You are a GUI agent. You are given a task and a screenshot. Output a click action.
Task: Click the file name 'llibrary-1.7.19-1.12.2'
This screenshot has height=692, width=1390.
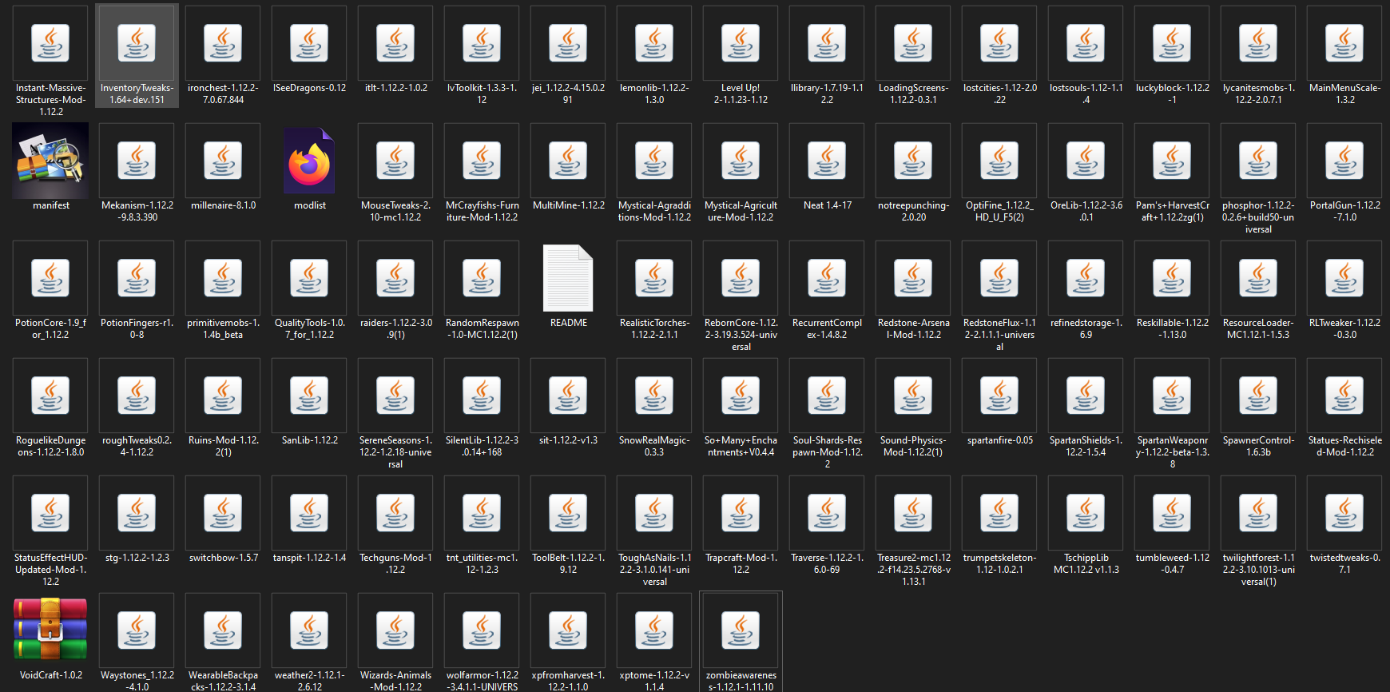coord(827,93)
